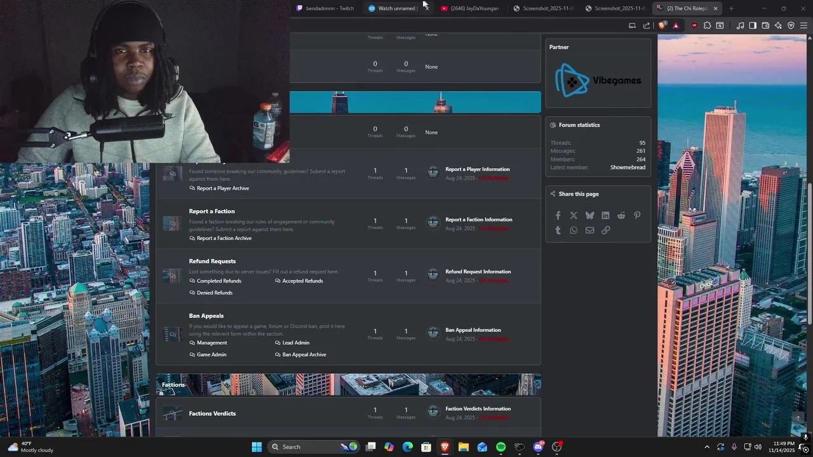
Task: Open Ban Appeal Archive subforum
Action: (304, 355)
